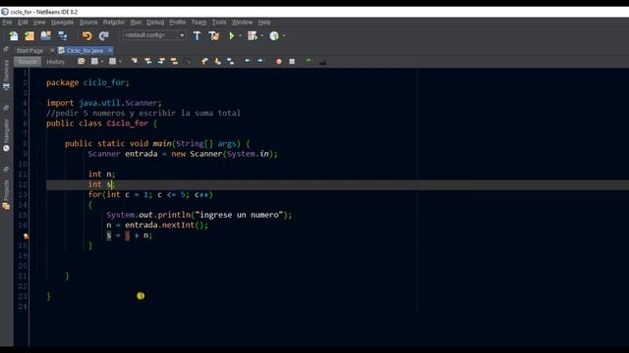Open the View menu
This screenshot has width=629, height=353.
pyautogui.click(x=39, y=23)
